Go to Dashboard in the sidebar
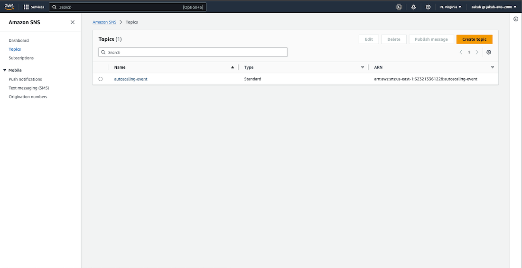522x268 pixels. pos(19,40)
